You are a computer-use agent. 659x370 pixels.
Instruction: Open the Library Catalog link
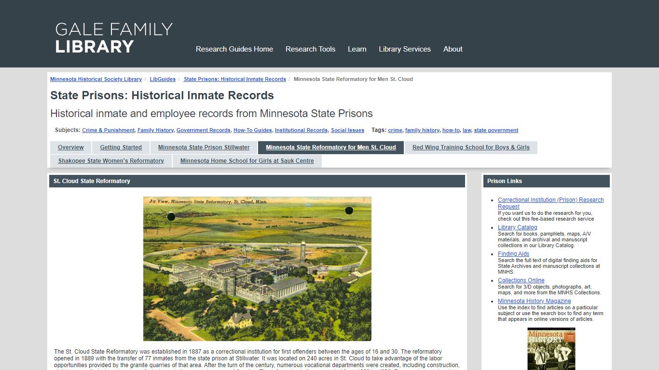point(517,227)
